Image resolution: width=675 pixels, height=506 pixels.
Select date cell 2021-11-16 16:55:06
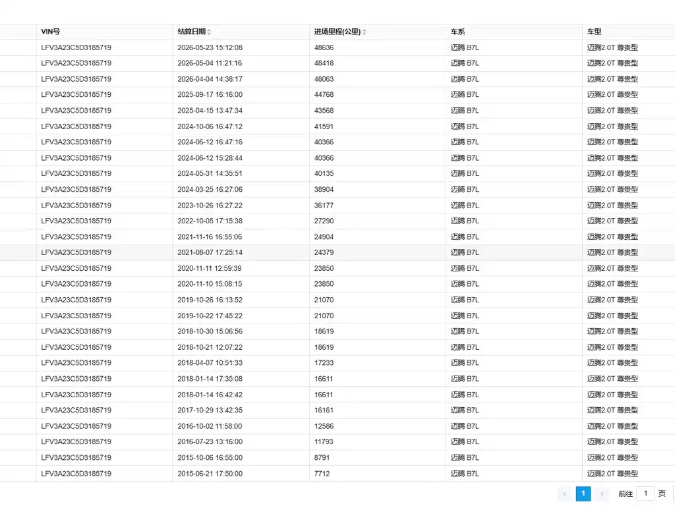(x=210, y=237)
